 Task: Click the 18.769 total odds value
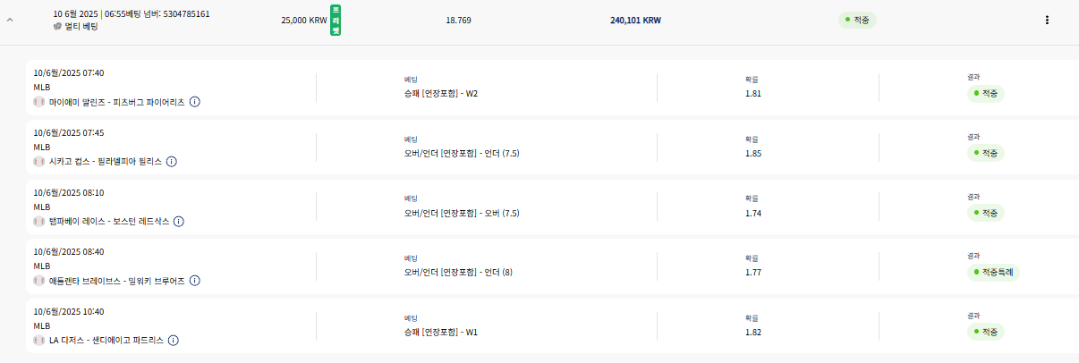click(x=458, y=20)
